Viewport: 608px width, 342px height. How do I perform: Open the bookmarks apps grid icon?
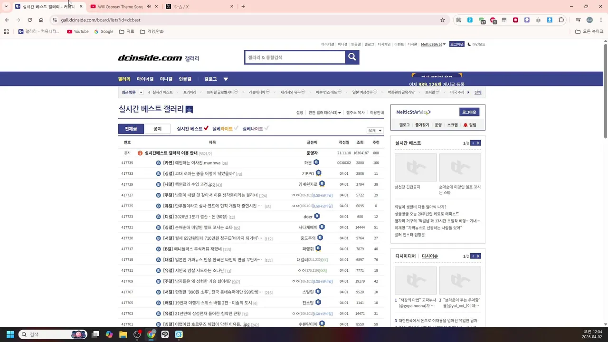[x=6, y=31]
